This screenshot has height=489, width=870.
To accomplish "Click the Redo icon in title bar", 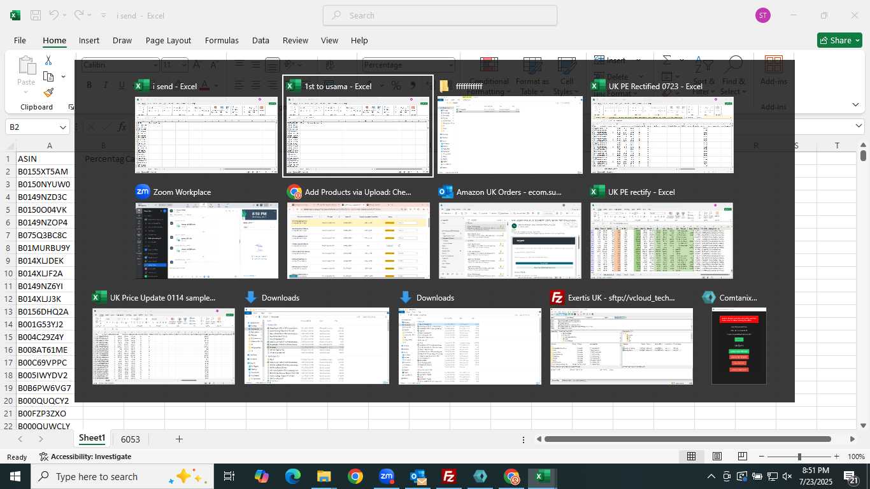I will tap(79, 15).
